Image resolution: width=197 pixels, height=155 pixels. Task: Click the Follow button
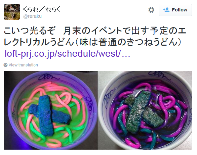coord(175,10)
